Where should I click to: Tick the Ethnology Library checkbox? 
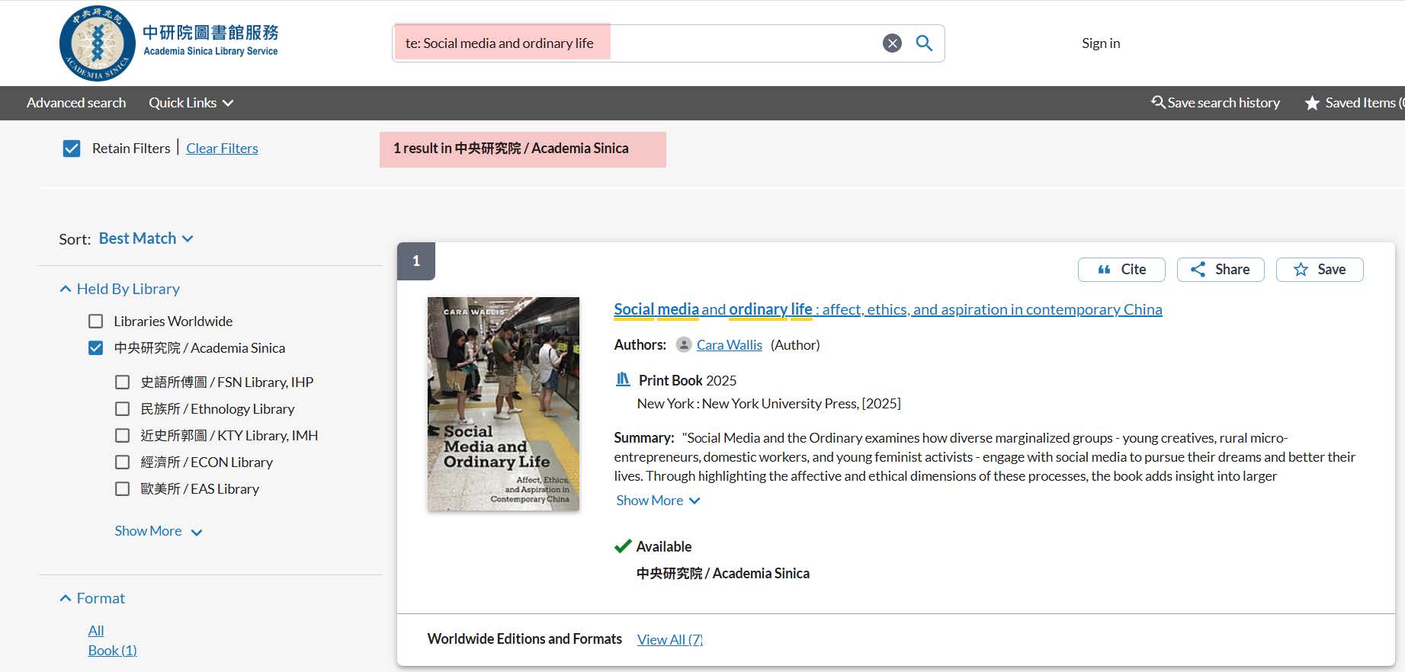click(x=122, y=409)
